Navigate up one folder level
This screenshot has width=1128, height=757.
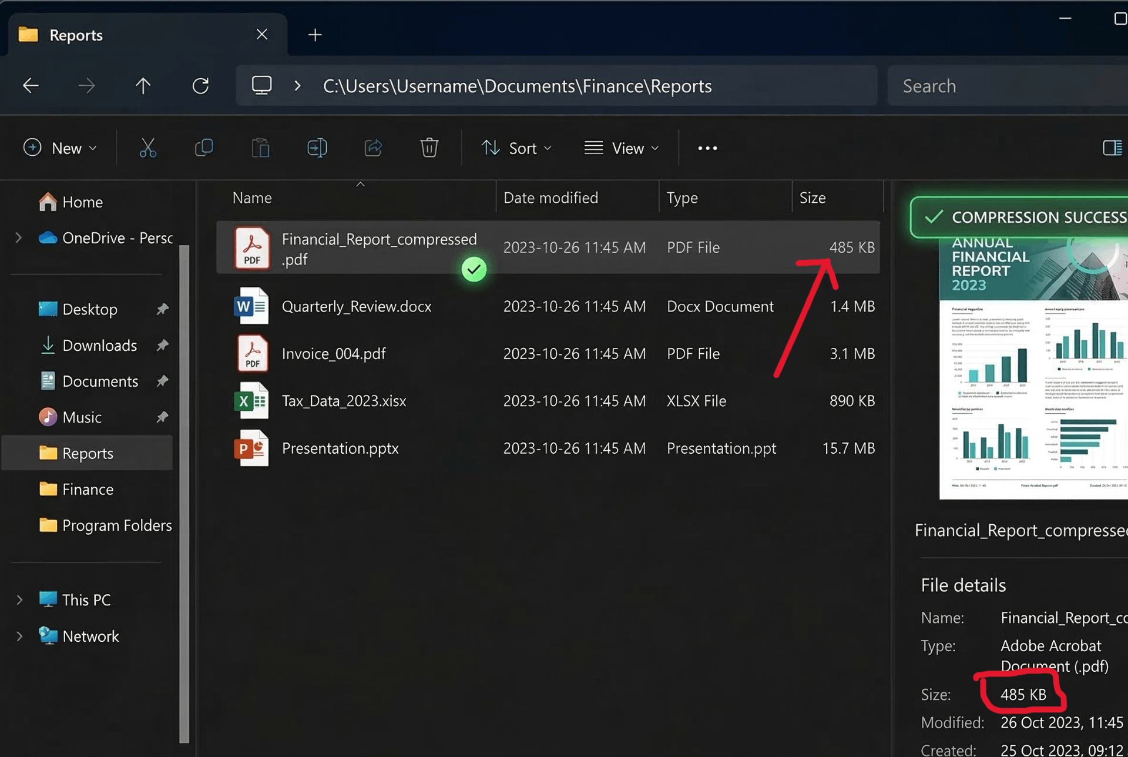[x=143, y=85]
